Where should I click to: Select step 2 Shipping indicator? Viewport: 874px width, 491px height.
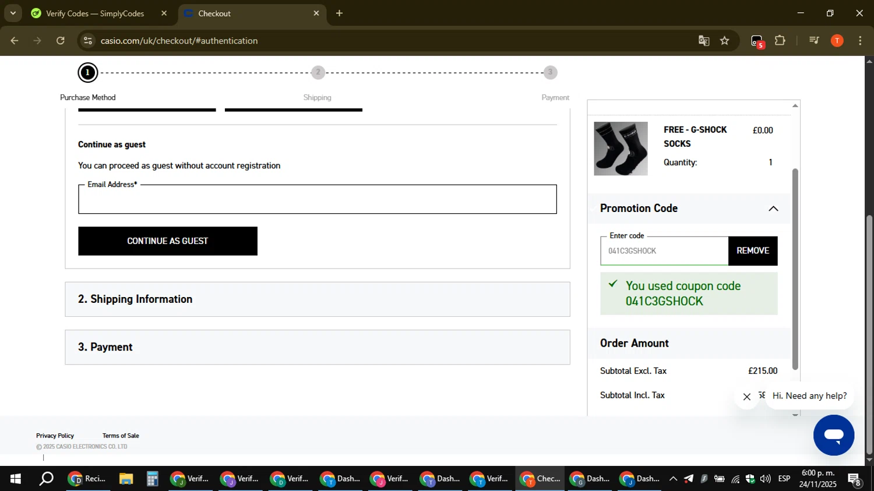coord(318,72)
